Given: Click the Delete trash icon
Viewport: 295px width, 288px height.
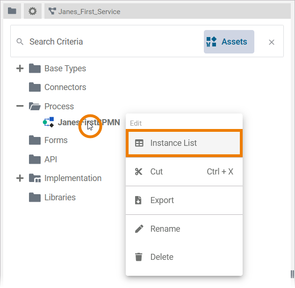Looking at the screenshot, I should pos(138,257).
